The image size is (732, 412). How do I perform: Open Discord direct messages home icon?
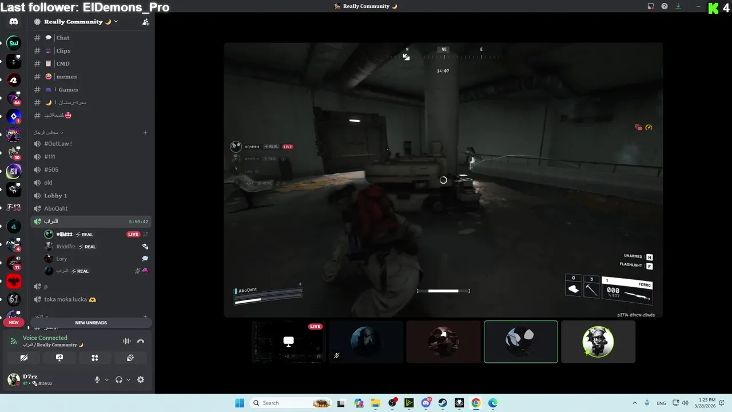(14, 22)
